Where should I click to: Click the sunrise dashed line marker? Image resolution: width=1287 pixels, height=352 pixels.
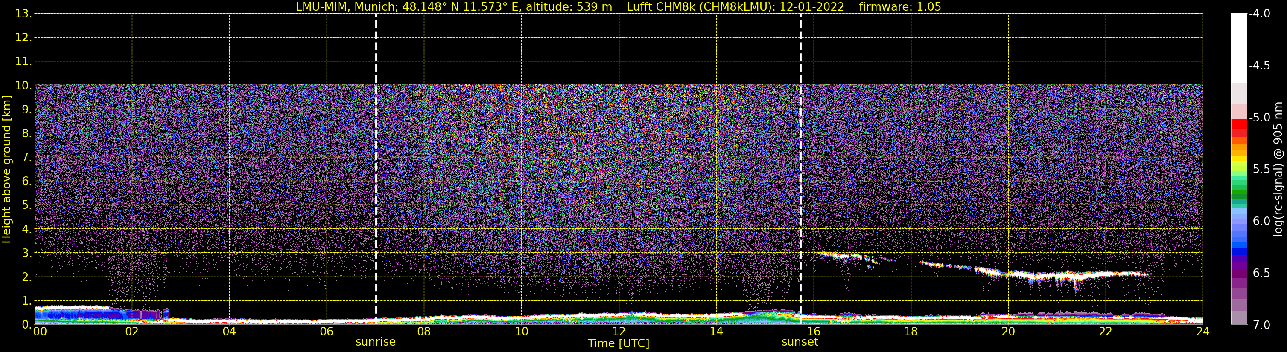click(376, 170)
